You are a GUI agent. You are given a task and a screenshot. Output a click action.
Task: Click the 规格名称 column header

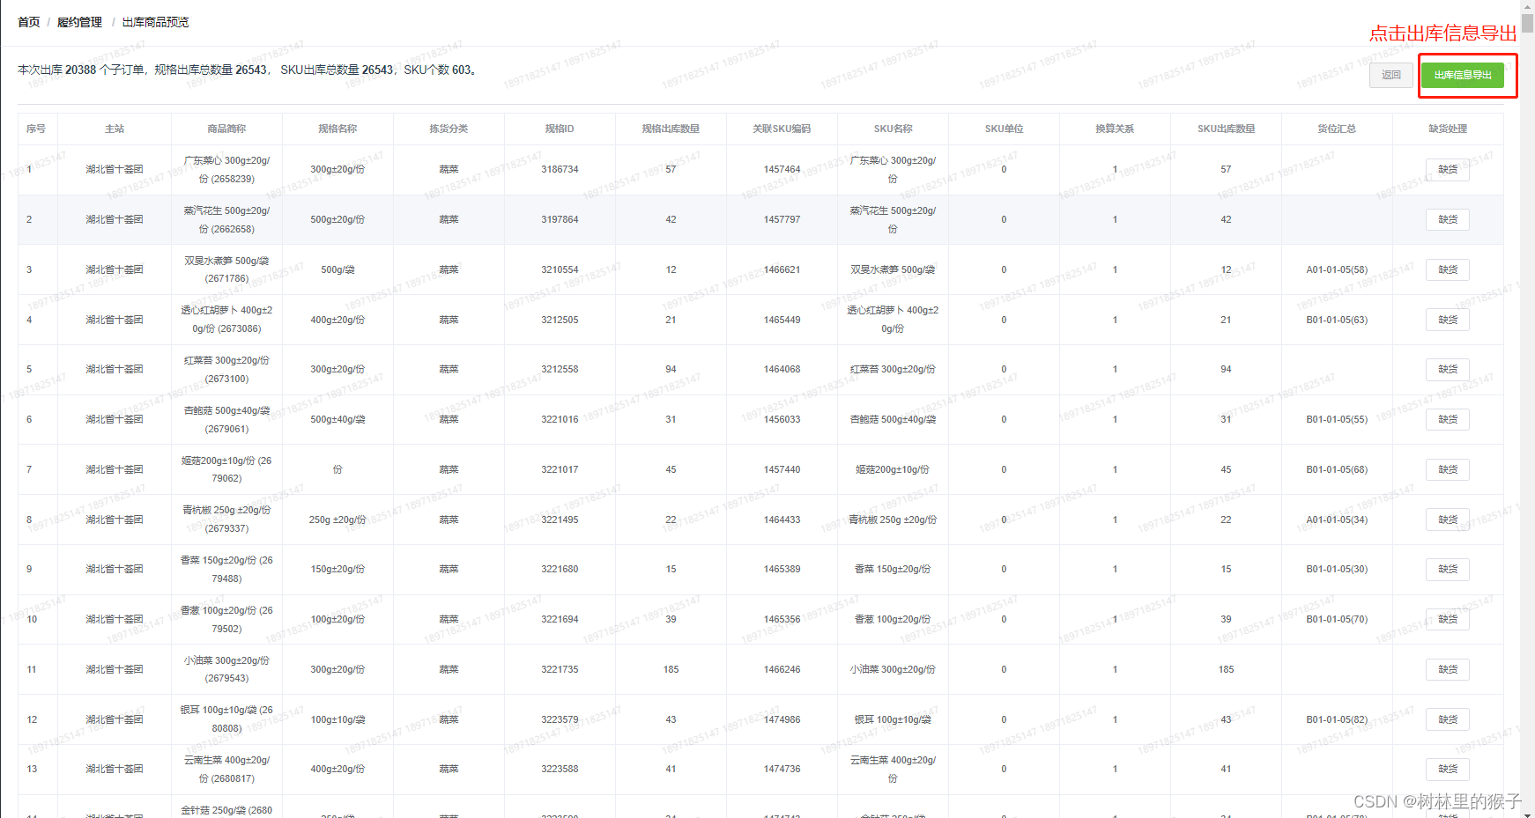coord(337,129)
